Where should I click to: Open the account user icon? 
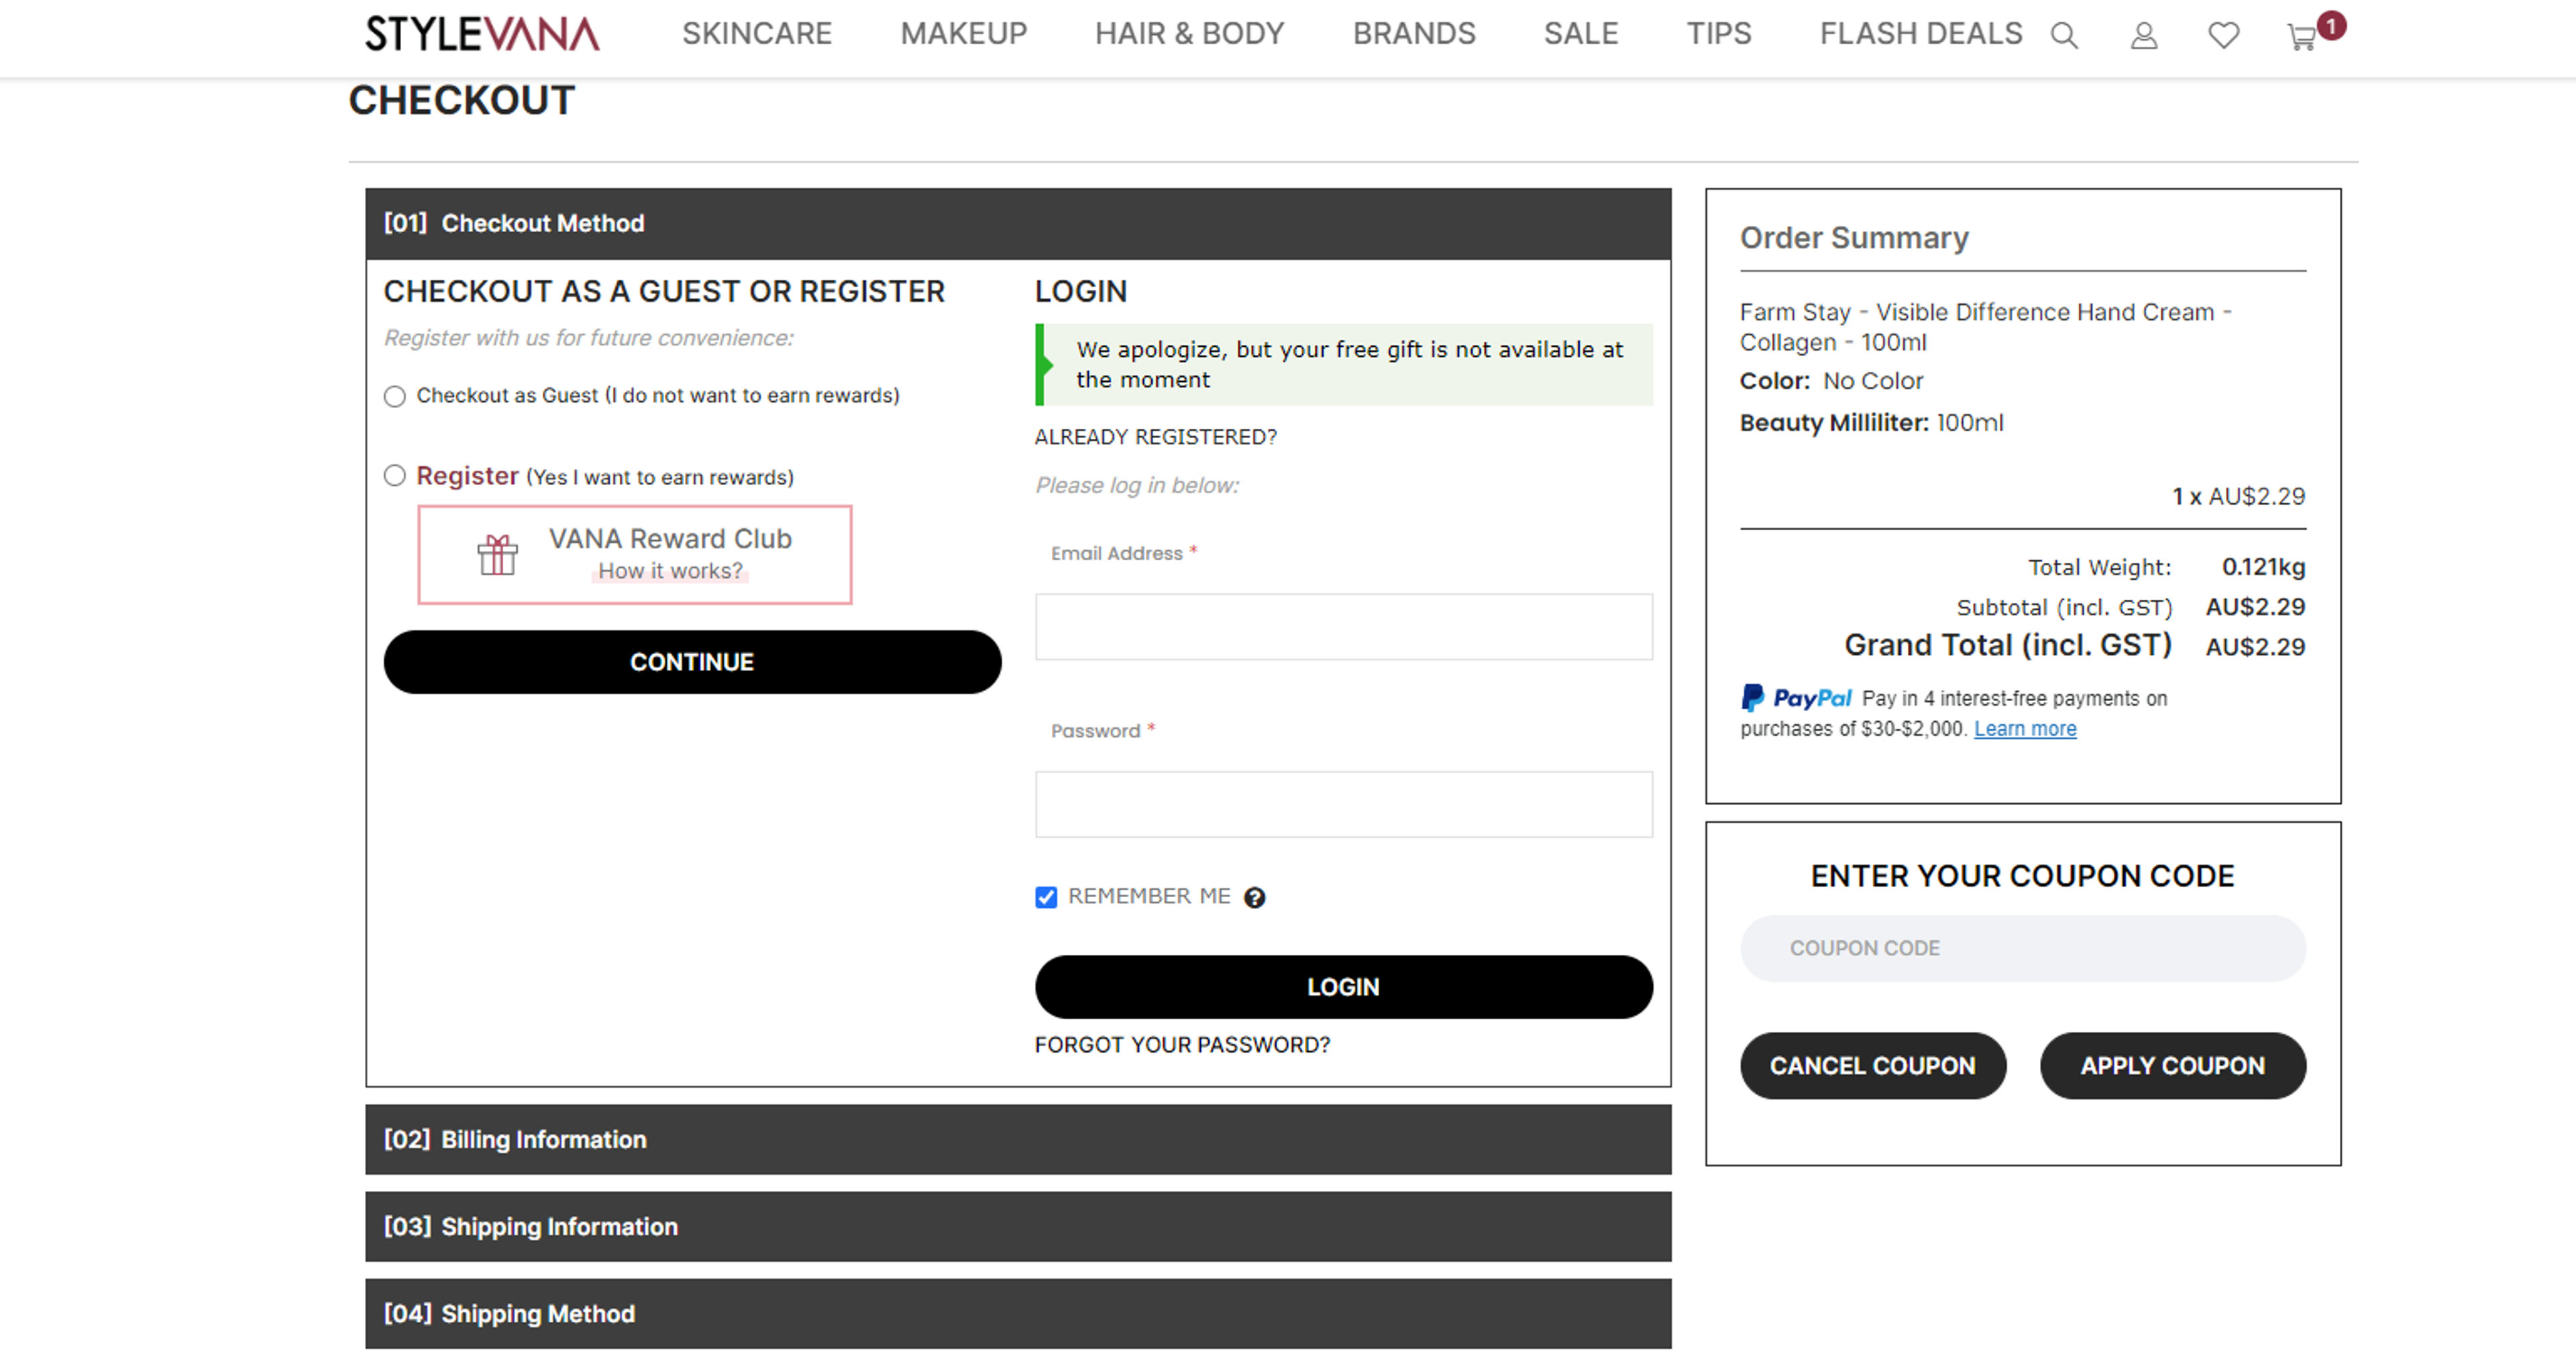point(2143,36)
